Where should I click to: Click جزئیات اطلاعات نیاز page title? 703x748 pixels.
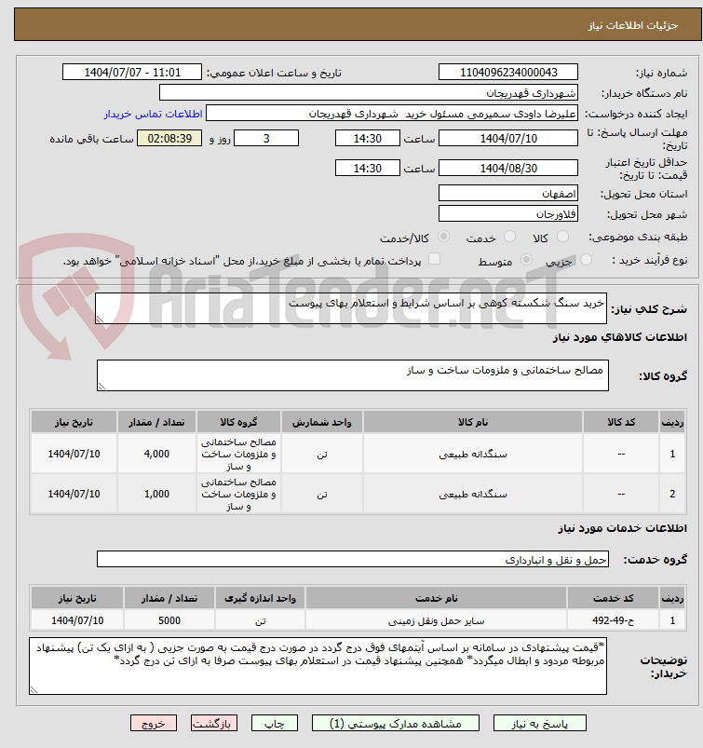pyautogui.click(x=633, y=25)
